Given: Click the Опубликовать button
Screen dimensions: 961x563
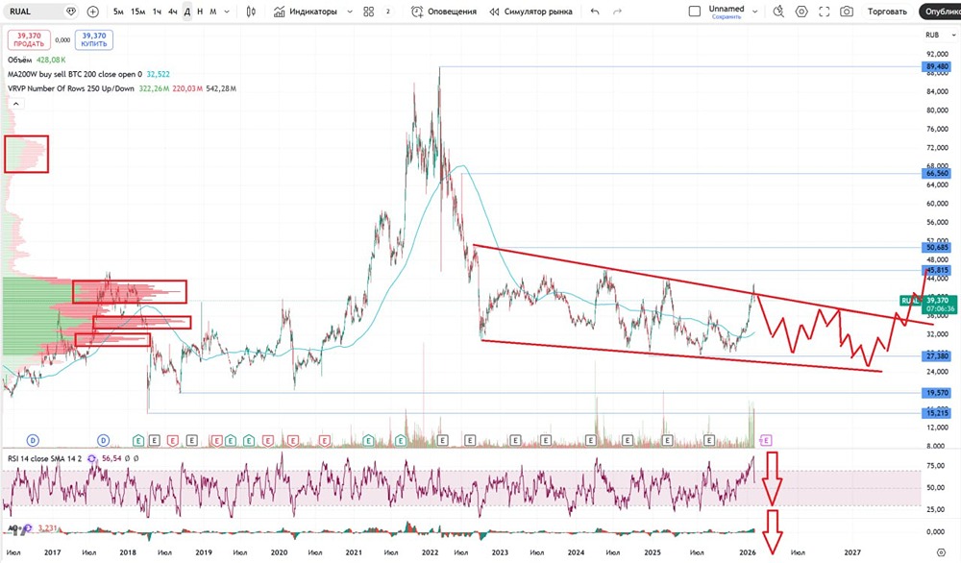Looking at the screenshot, I should [x=940, y=11].
